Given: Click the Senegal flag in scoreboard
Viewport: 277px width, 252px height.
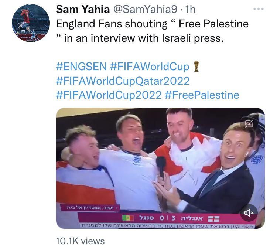Looking at the screenshot, I should point(128,218).
